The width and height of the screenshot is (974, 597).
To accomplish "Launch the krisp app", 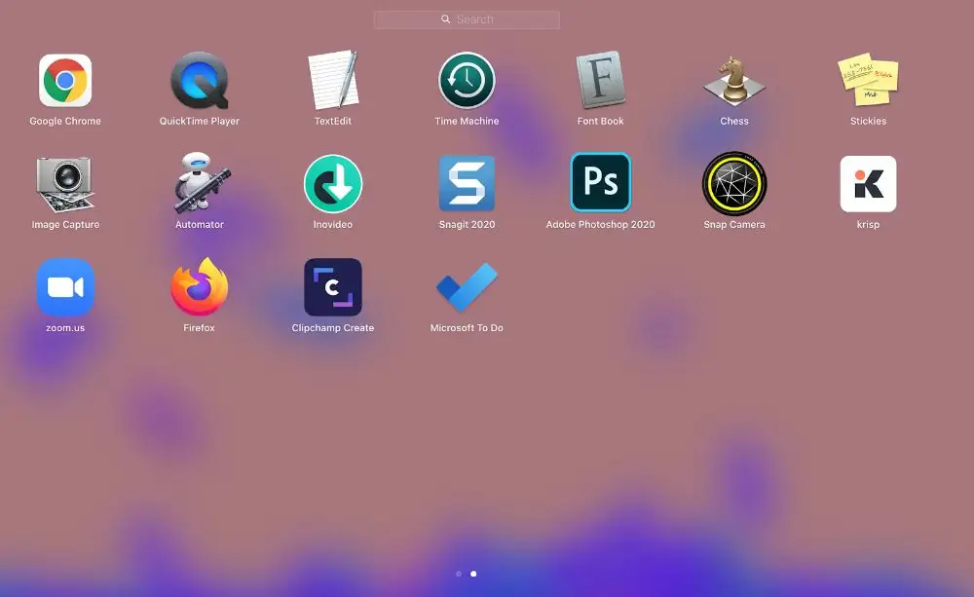I will [x=868, y=184].
